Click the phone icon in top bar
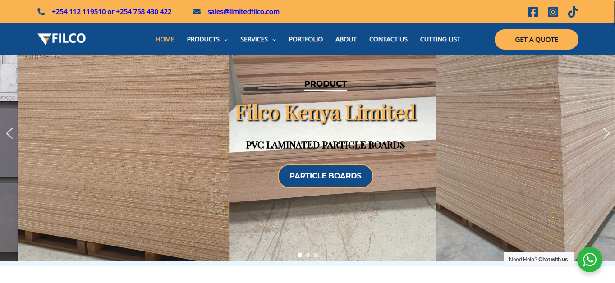This screenshot has height=283, width=615. pyautogui.click(x=41, y=12)
